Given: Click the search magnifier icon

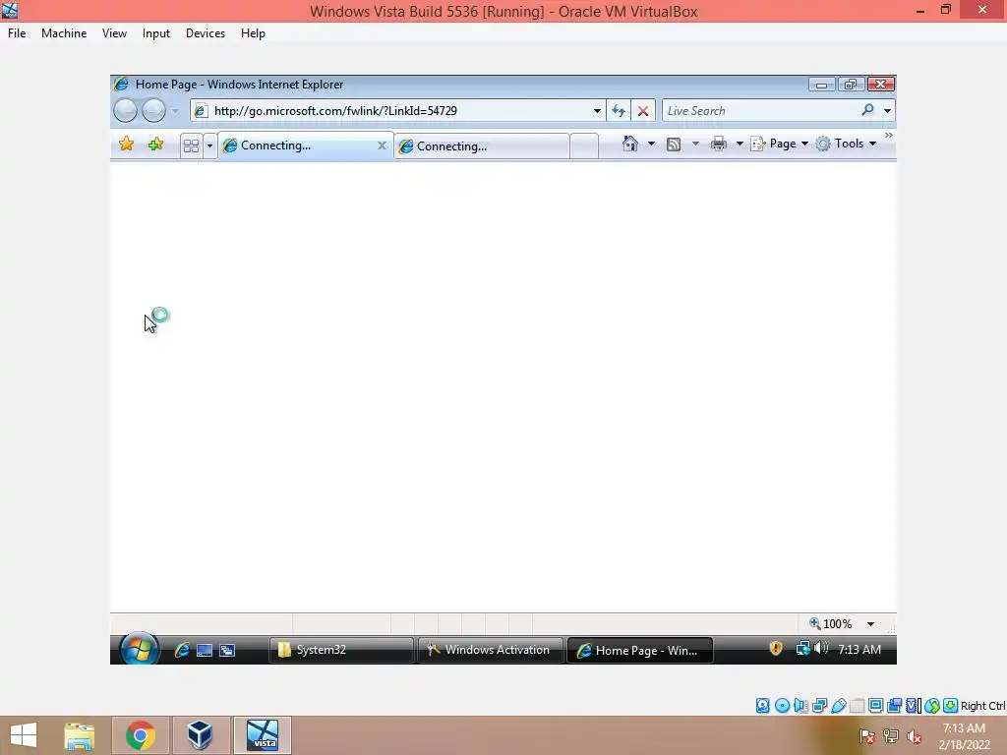Looking at the screenshot, I should tap(867, 110).
